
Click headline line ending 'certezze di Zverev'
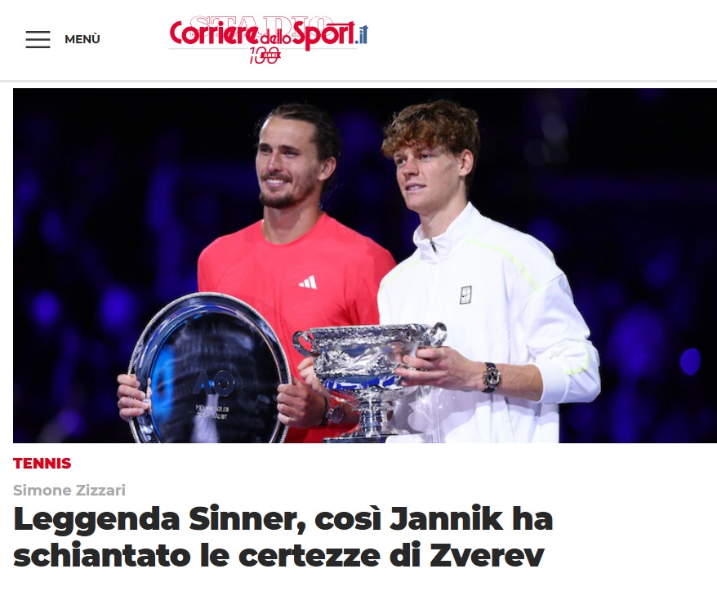pyautogui.click(x=279, y=555)
